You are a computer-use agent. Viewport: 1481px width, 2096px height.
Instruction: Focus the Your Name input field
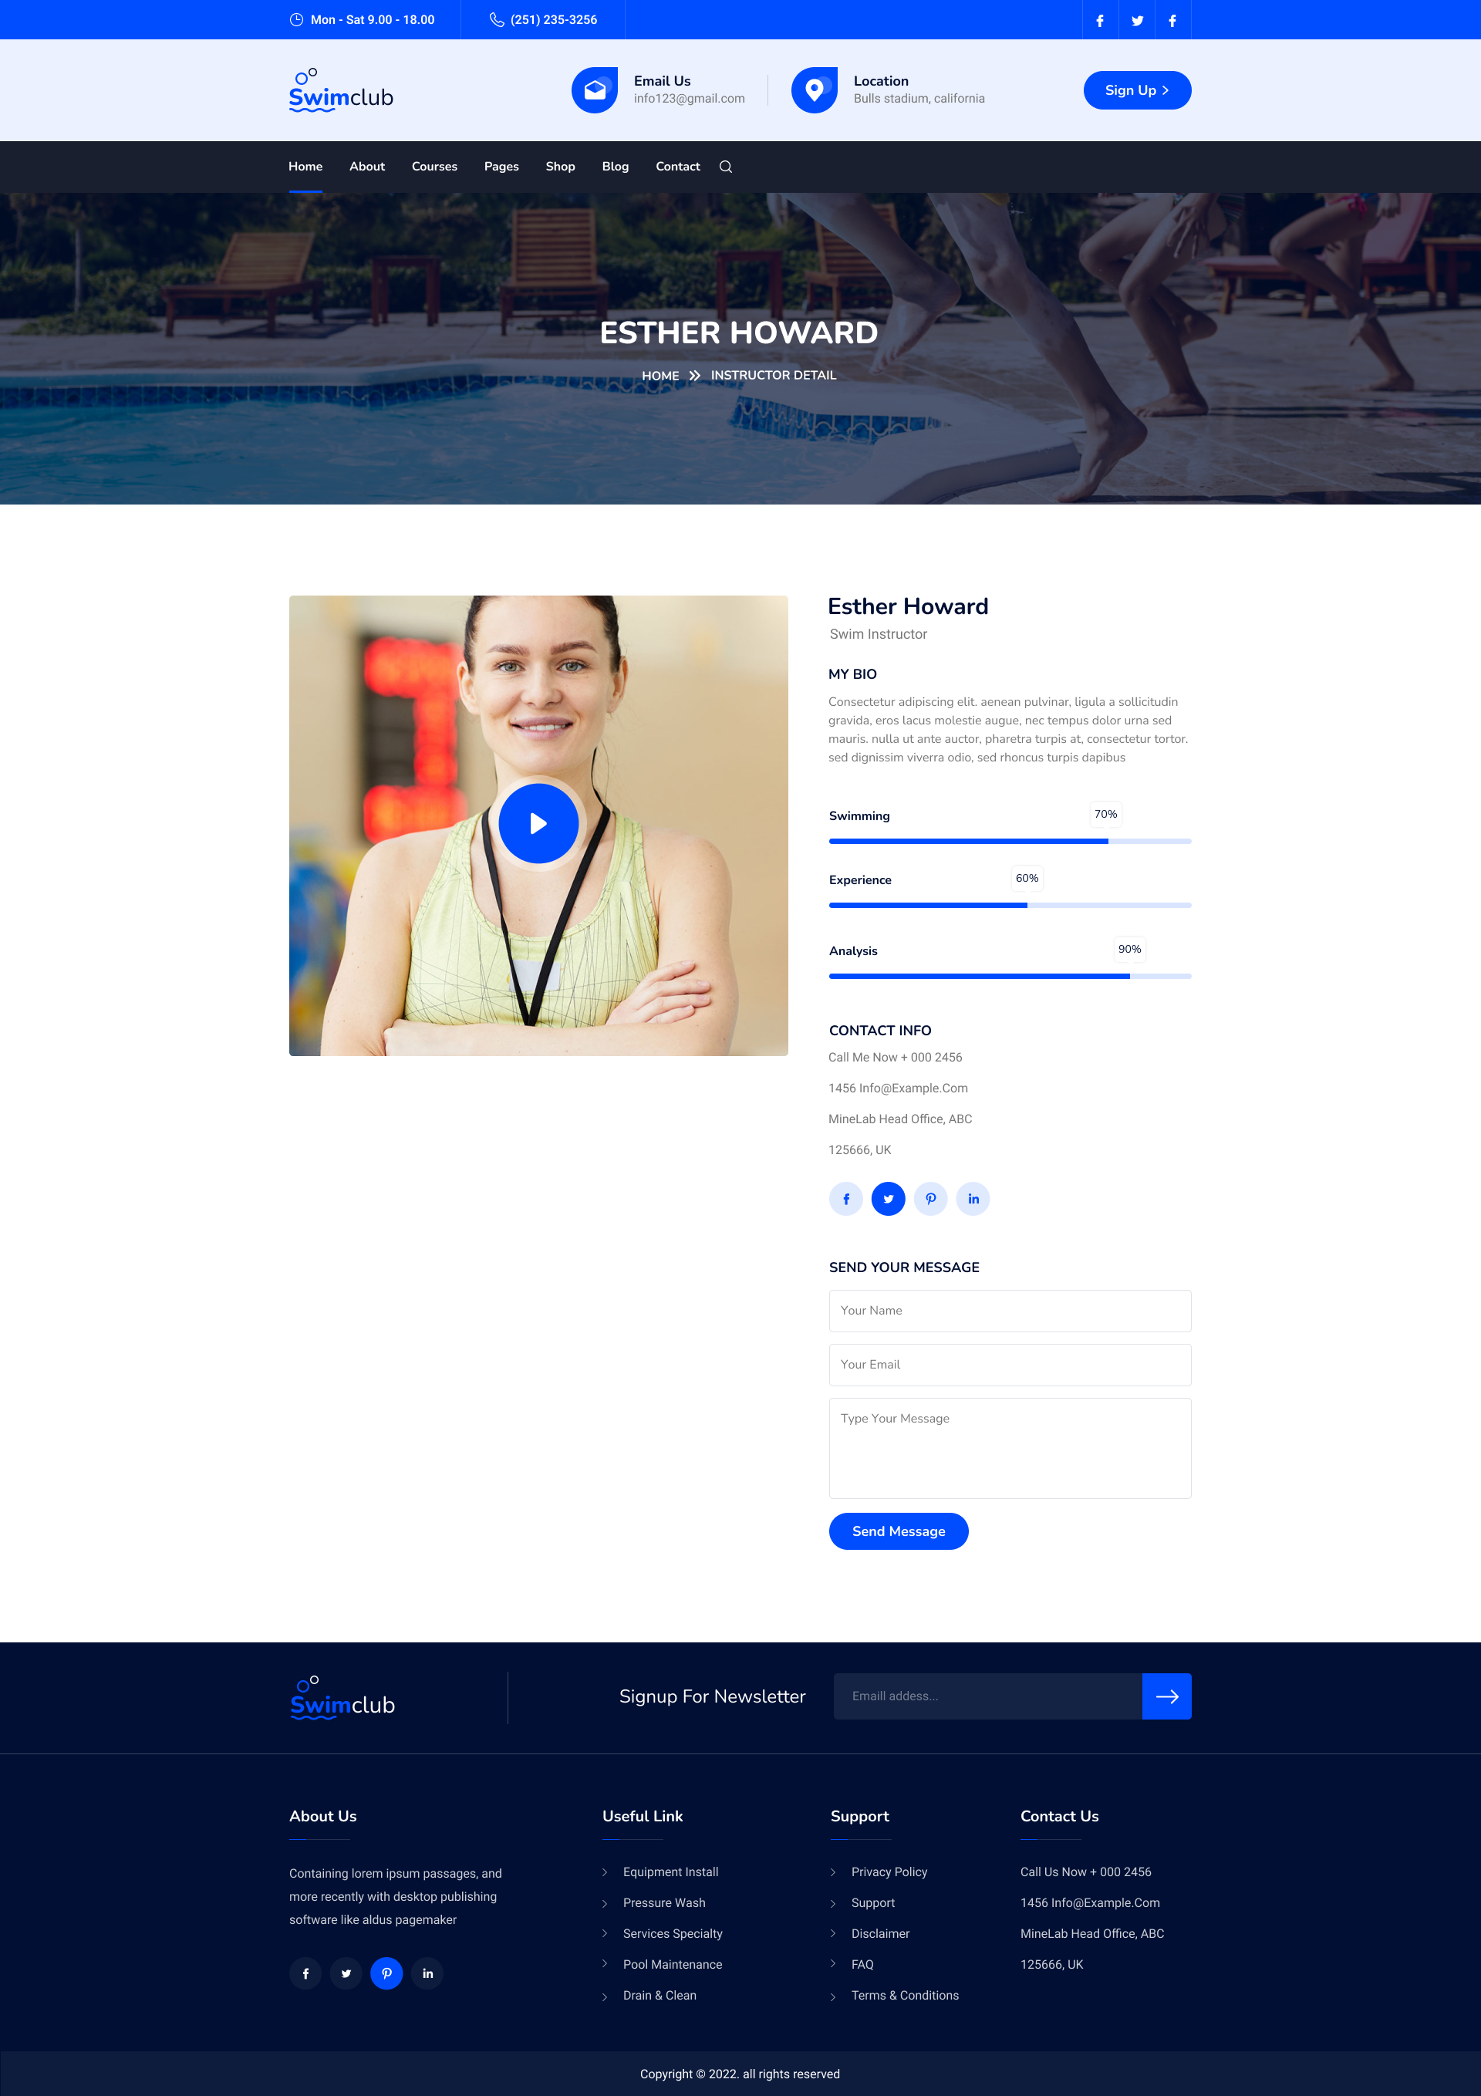(1009, 1311)
